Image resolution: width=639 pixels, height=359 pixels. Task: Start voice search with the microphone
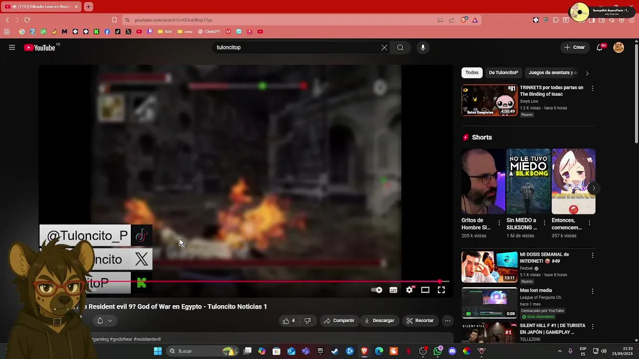(x=423, y=47)
